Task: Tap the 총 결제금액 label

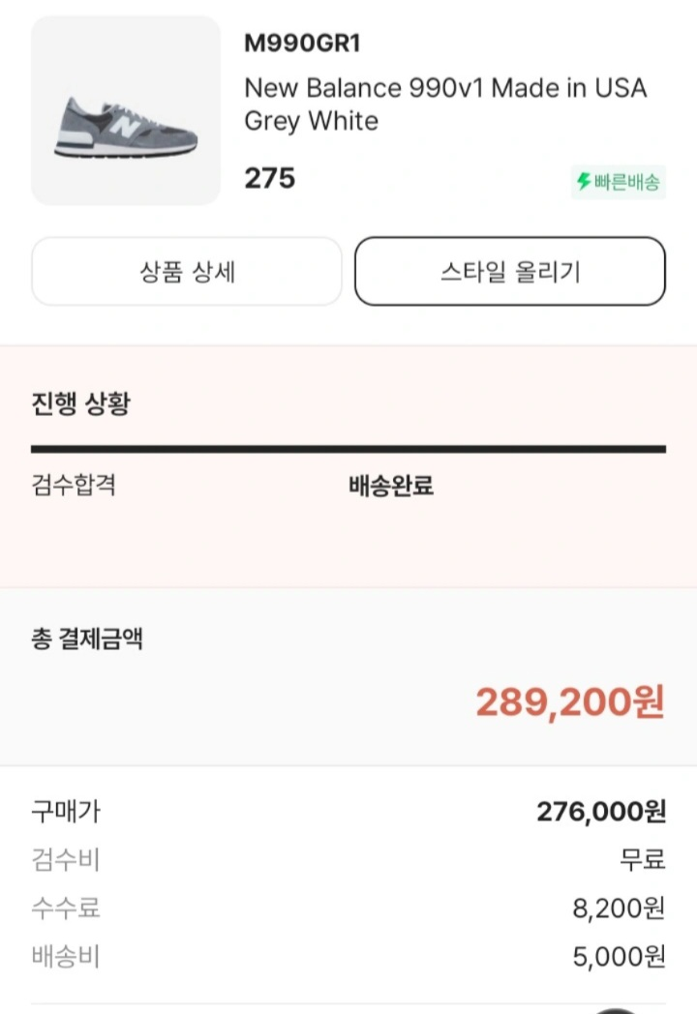Action: click(x=87, y=639)
